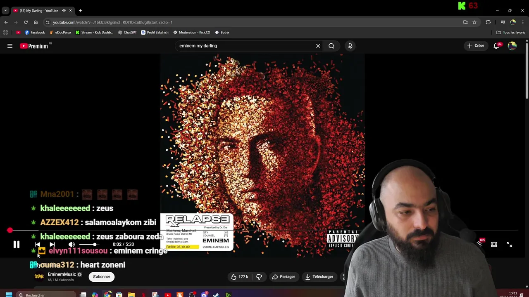Bookmark this page with the star

[474, 22]
